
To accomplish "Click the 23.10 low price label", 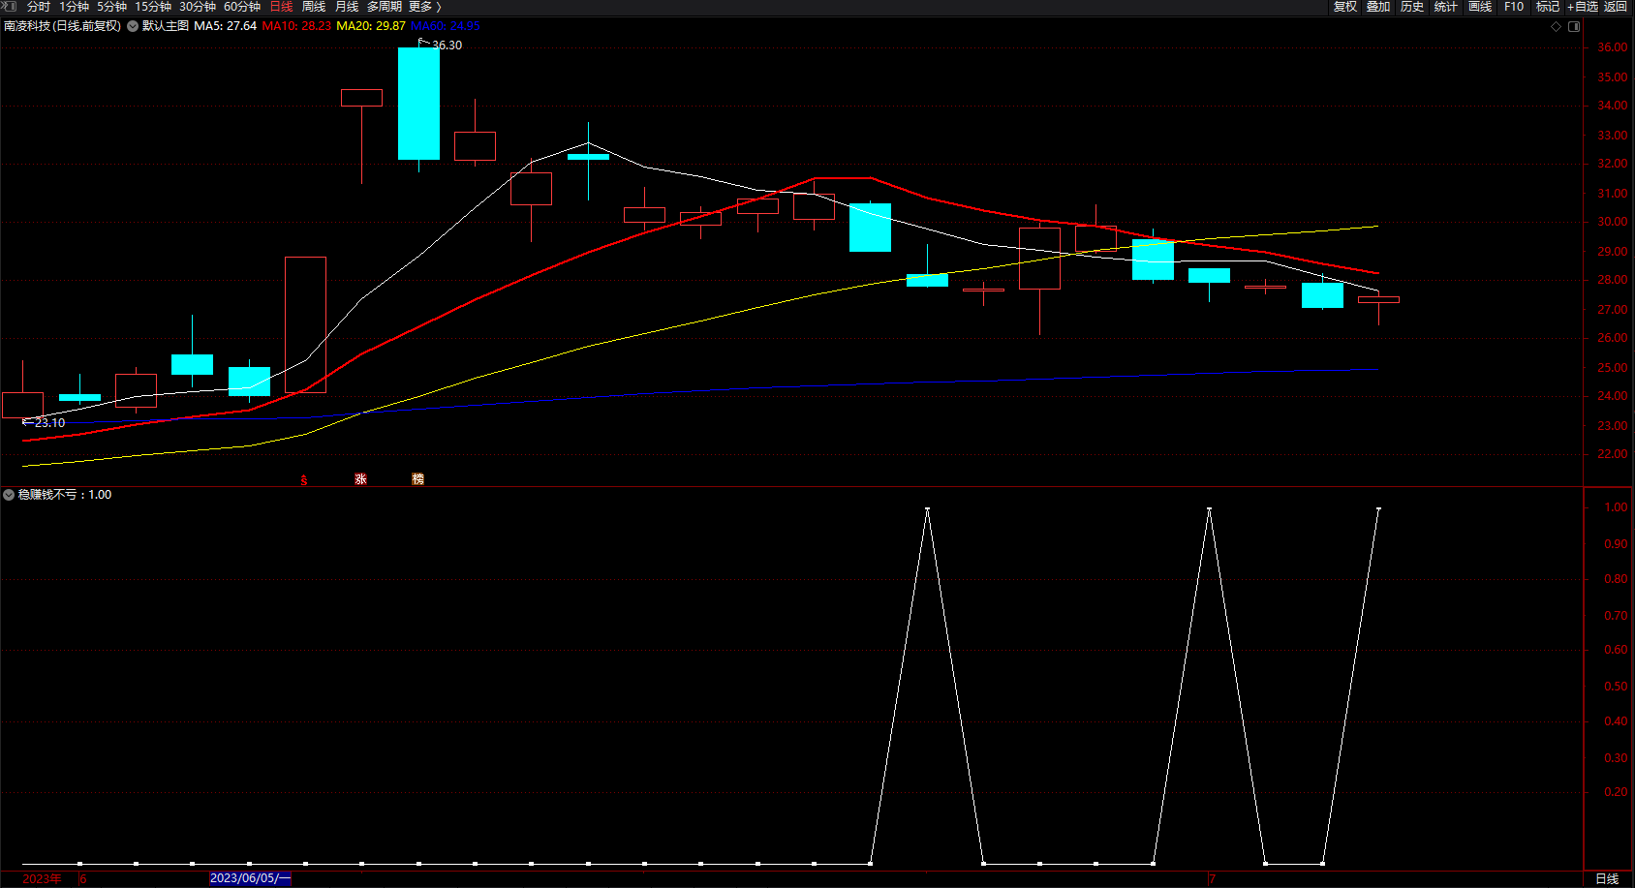I will click(x=49, y=423).
